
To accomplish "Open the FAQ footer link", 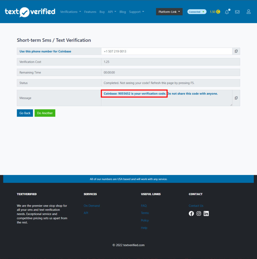I will tap(144, 206).
